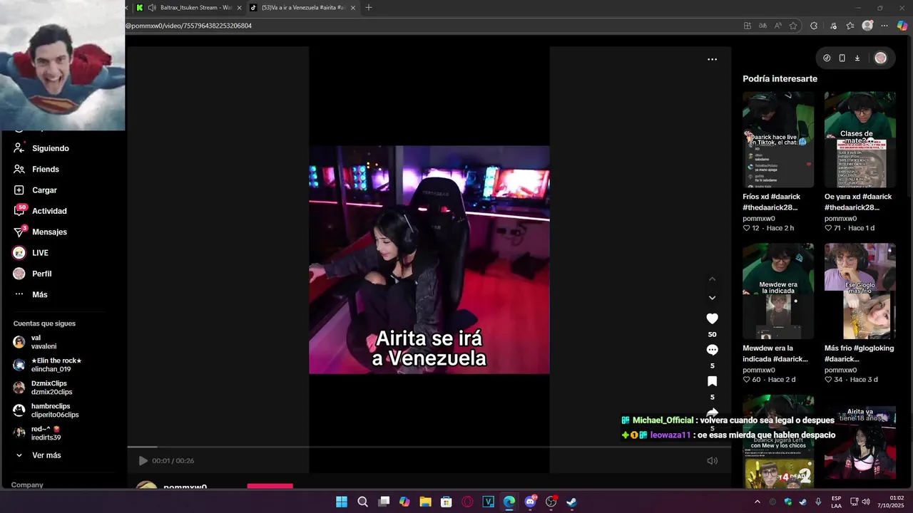Add page to favorites star icon
This screenshot has height=513, width=913.
coord(793,26)
